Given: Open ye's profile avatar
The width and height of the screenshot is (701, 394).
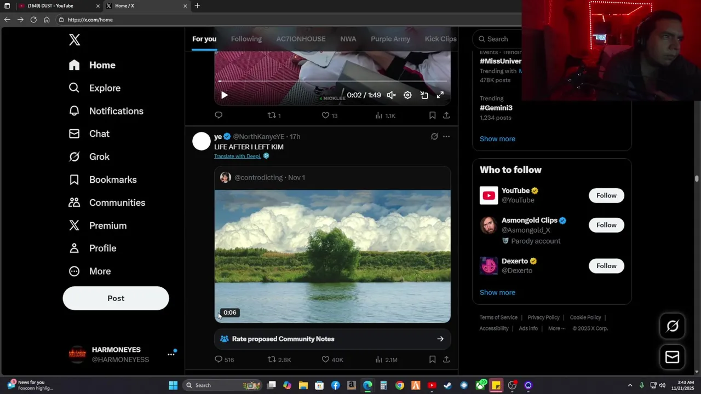Looking at the screenshot, I should 202,141.
